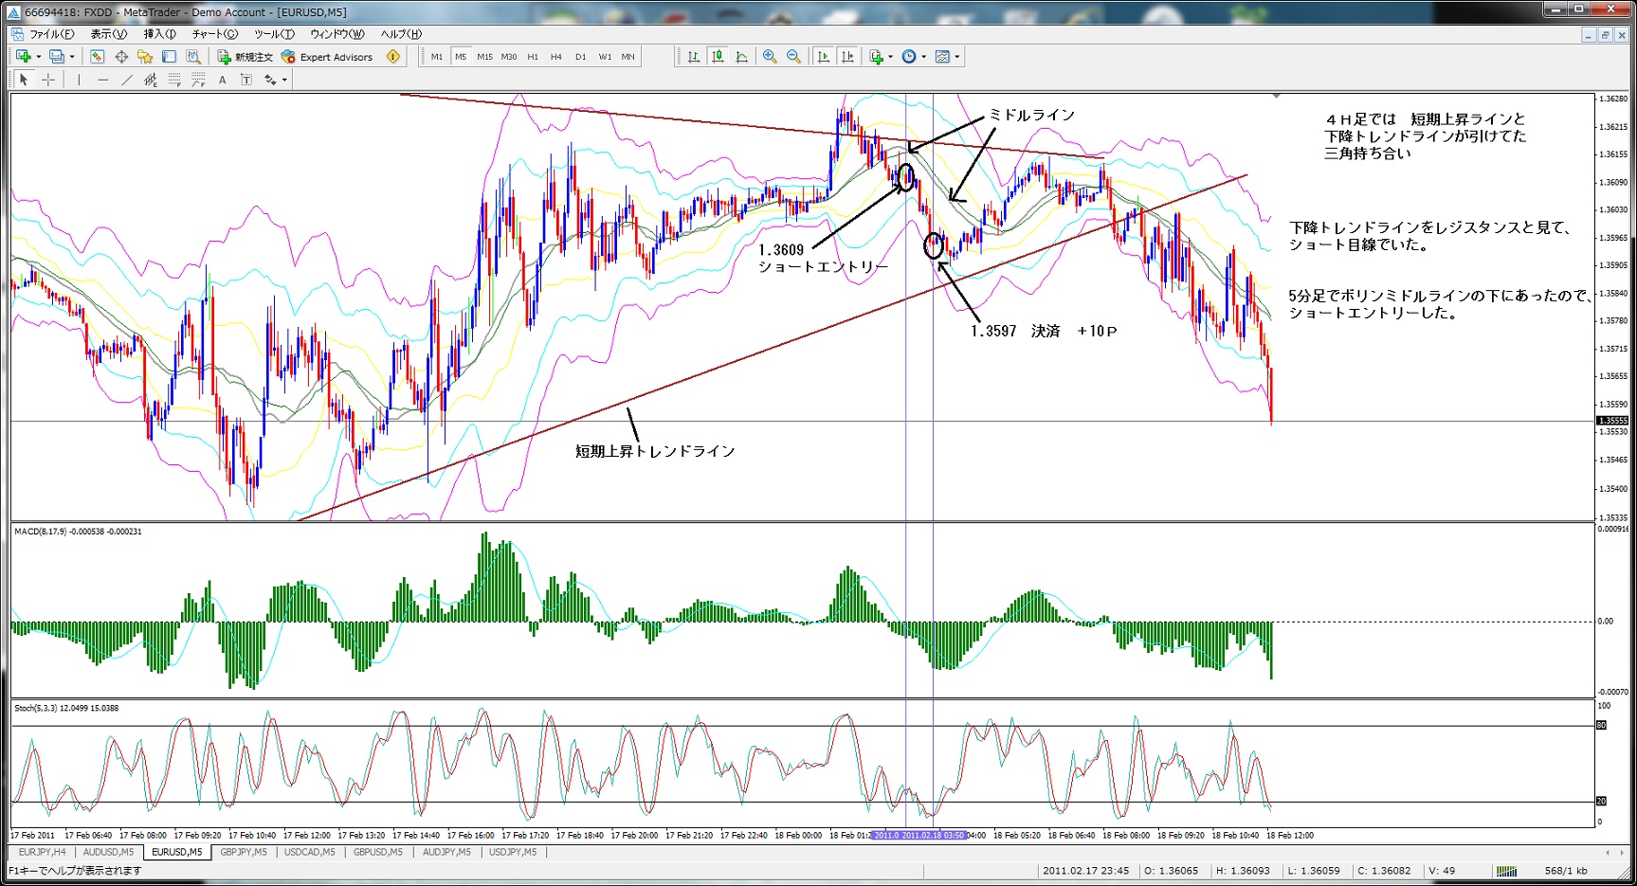Open the Profiles icon
1637x886 pixels.
tap(57, 57)
